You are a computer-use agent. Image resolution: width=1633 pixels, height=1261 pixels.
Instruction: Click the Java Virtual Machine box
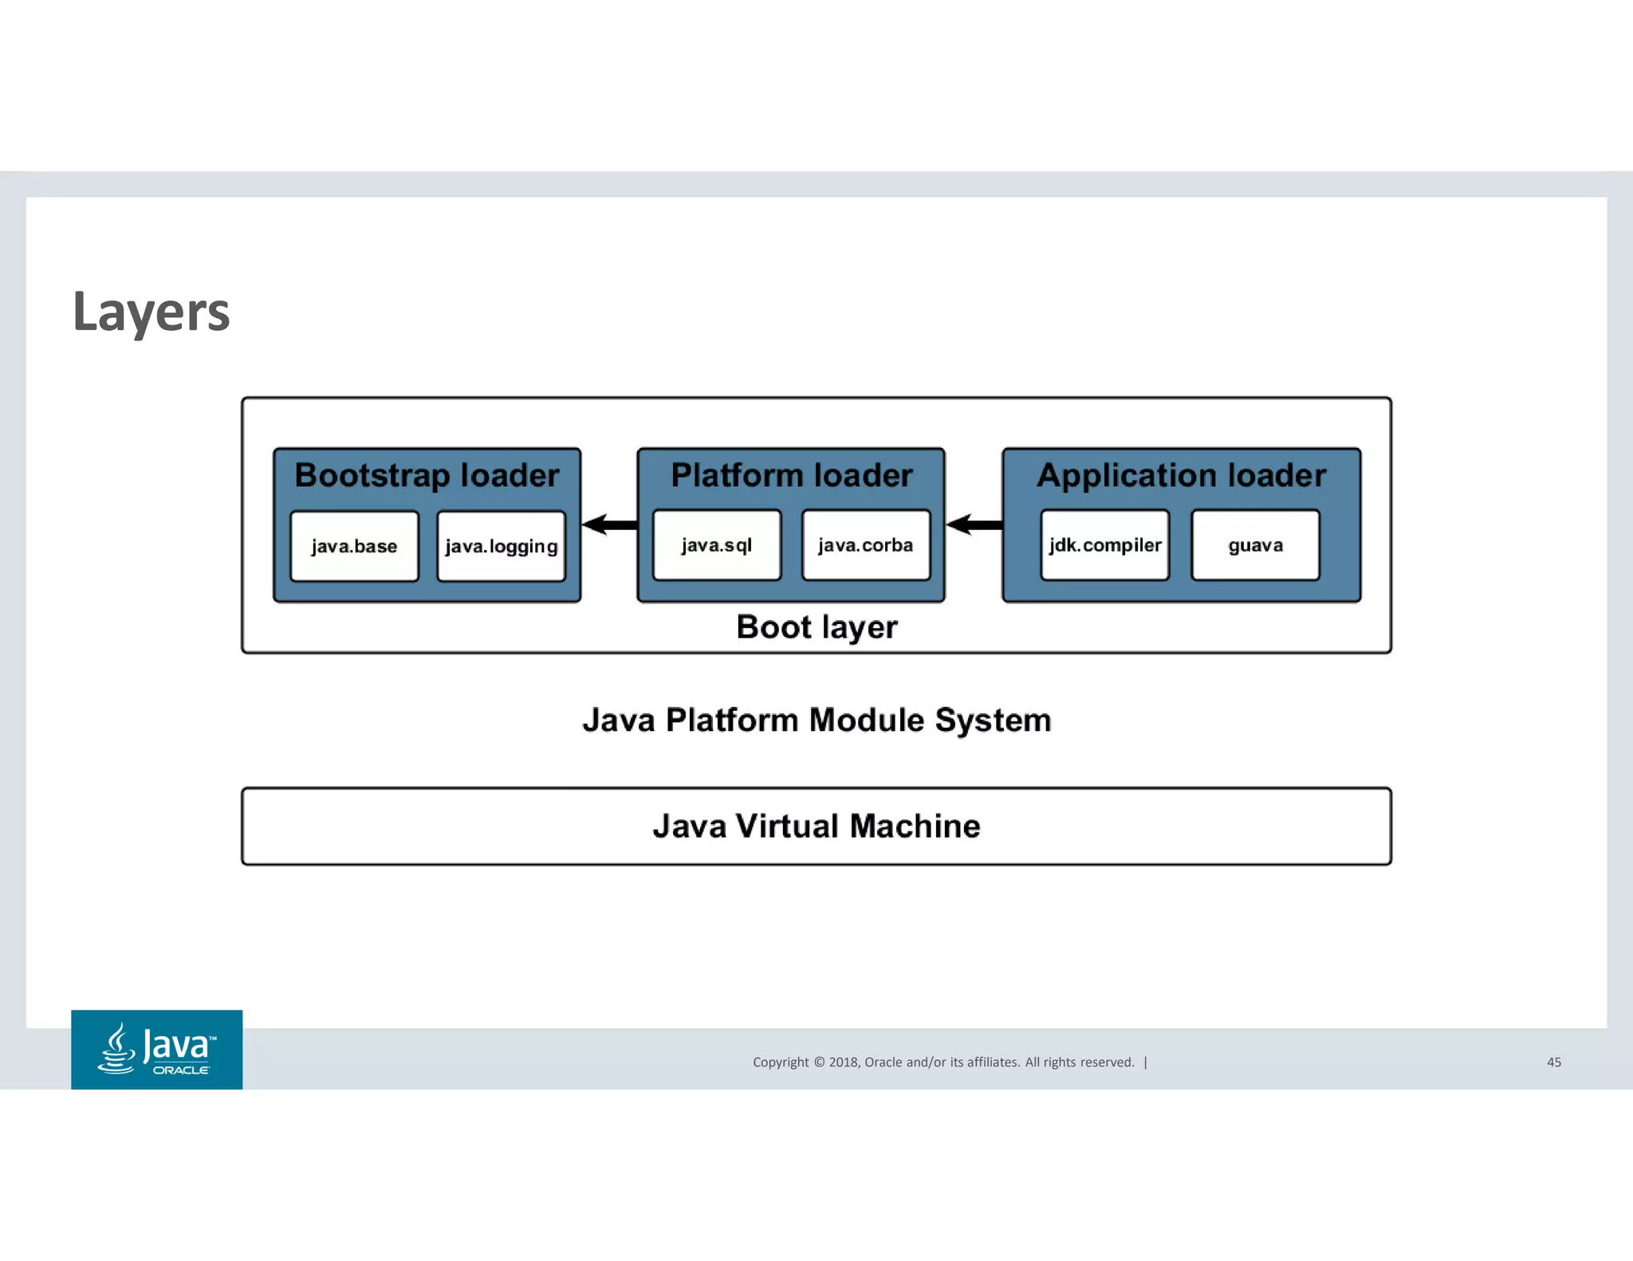(816, 826)
